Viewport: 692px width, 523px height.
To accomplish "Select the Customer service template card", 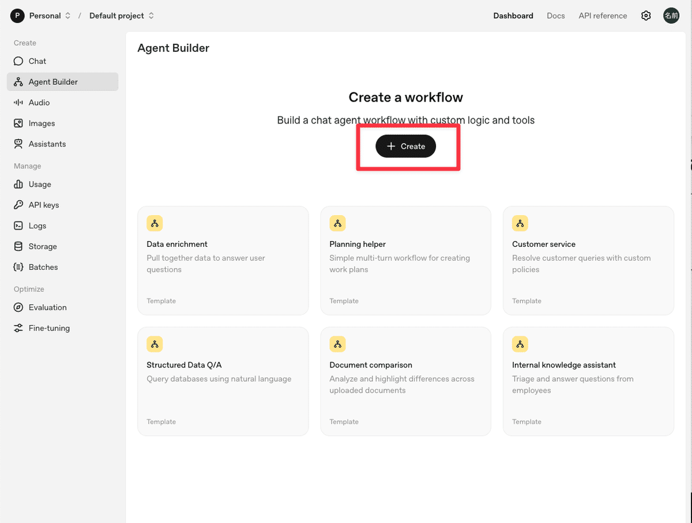I will [x=588, y=261].
